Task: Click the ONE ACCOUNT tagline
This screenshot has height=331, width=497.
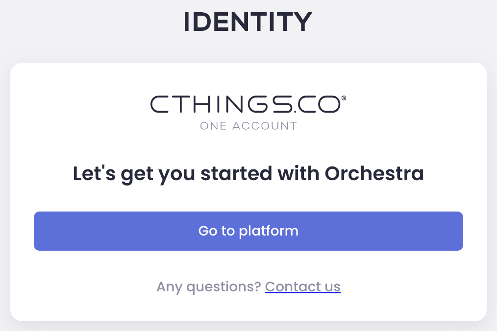Action: 248,126
